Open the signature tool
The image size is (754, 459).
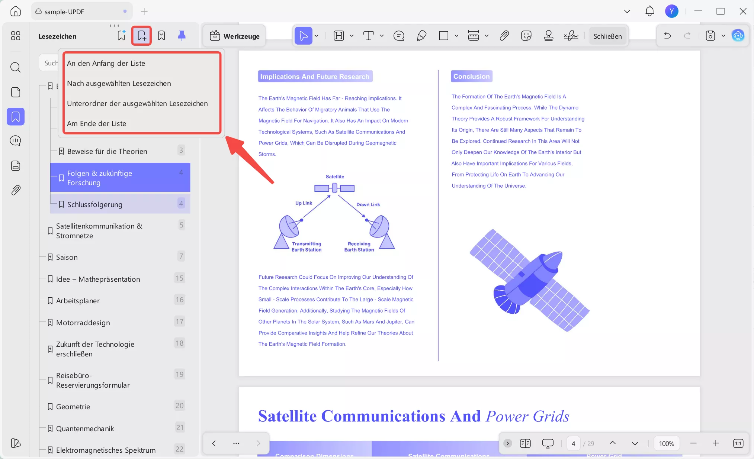(x=571, y=36)
